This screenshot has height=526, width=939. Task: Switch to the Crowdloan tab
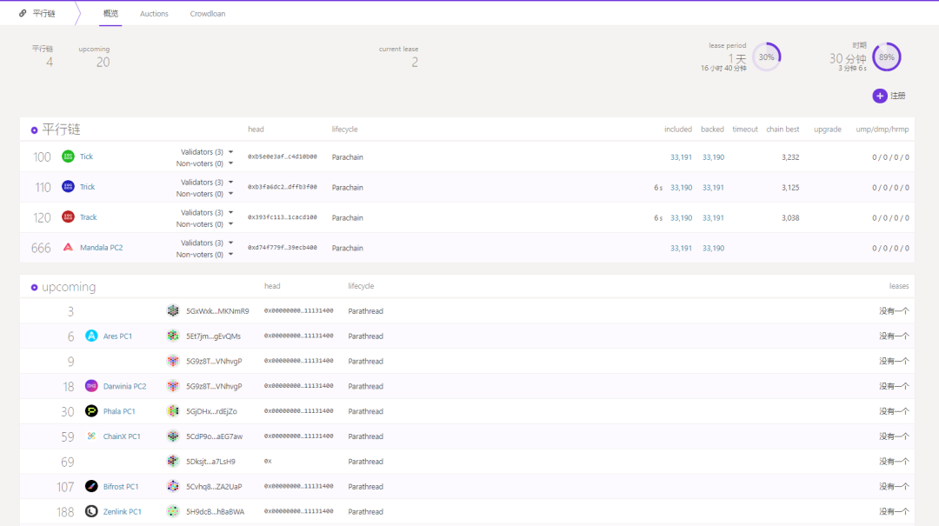tap(208, 14)
